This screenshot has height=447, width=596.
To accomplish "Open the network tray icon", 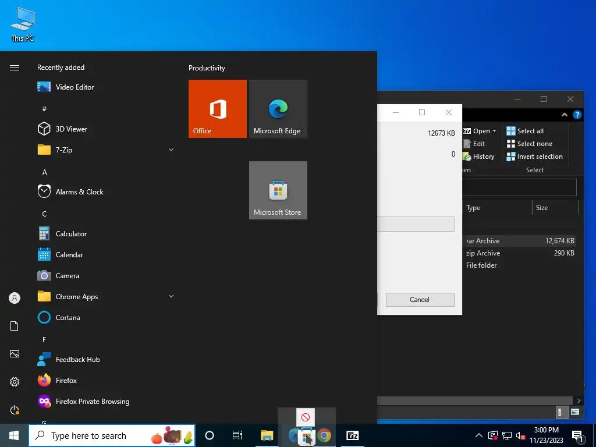I will click(x=507, y=435).
